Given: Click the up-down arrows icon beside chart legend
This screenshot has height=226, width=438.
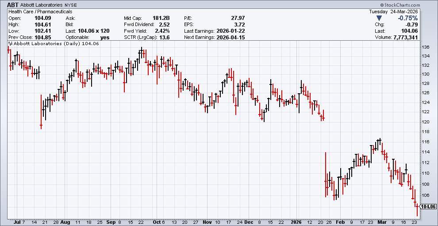Looking at the screenshot, I should coord(10,44).
